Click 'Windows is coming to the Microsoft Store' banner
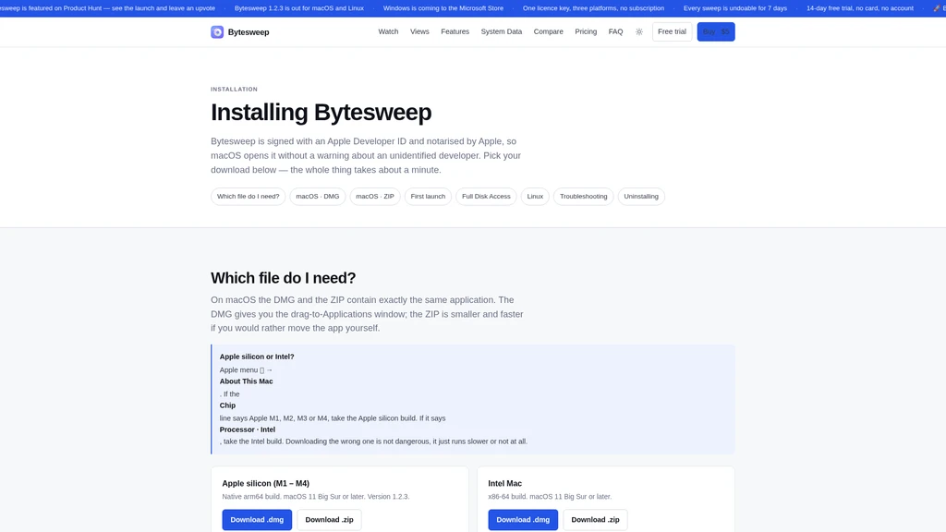Viewport: 946px width, 532px height. pyautogui.click(x=443, y=8)
